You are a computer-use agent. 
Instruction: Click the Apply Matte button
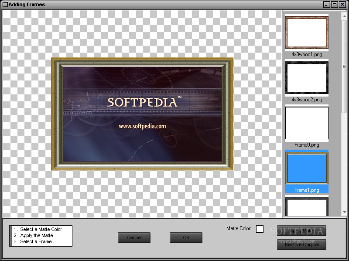pos(301,231)
